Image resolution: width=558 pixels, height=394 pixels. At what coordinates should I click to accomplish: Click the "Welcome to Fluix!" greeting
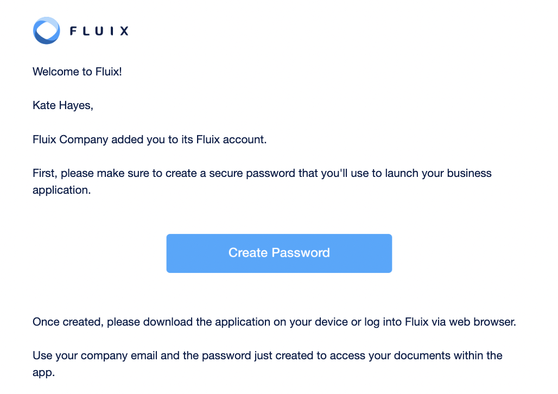point(77,71)
